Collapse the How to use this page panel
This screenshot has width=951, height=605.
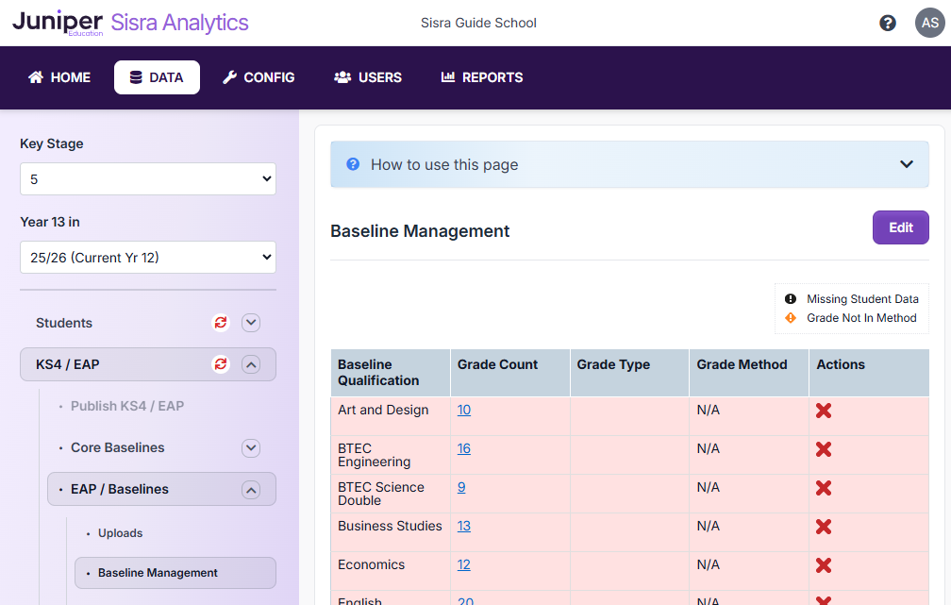[906, 162]
